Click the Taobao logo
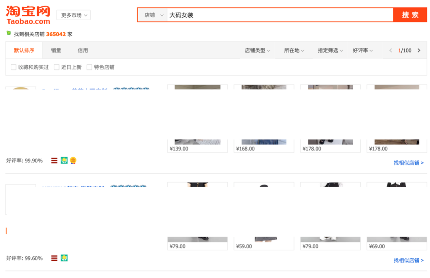Screen dimensions: 430x278 [x=28, y=15]
